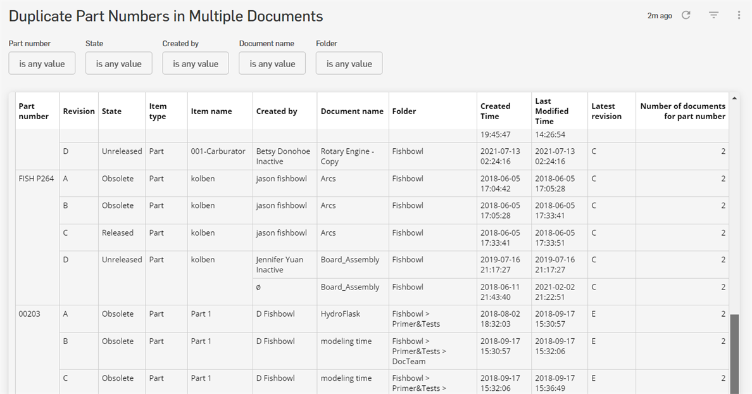Open the Part number filter dropdown
The height and width of the screenshot is (394, 752).
[x=42, y=63]
